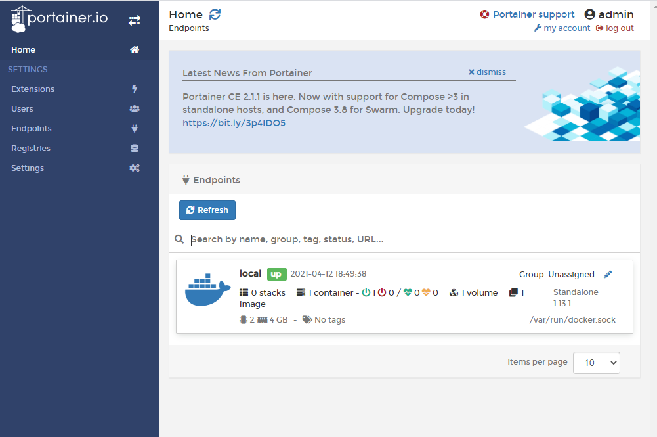Dismiss the Latest News banner
The width and height of the screenshot is (657, 437).
pos(487,72)
